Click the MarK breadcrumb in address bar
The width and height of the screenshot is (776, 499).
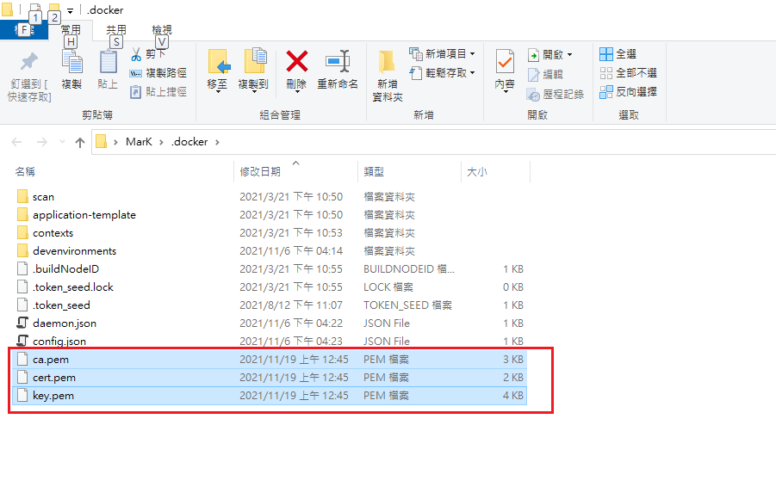pyautogui.click(x=139, y=142)
